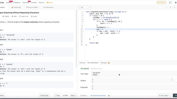177x99 pixels.
Task: Click the problem title Longest Substring Without Repeating Characters
Action: [x=20, y=13]
